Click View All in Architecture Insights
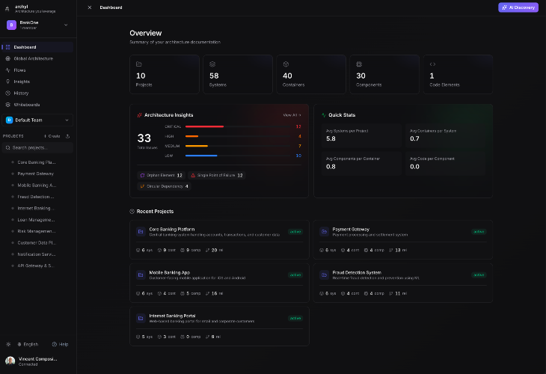This screenshot has height=374, width=546. point(292,115)
